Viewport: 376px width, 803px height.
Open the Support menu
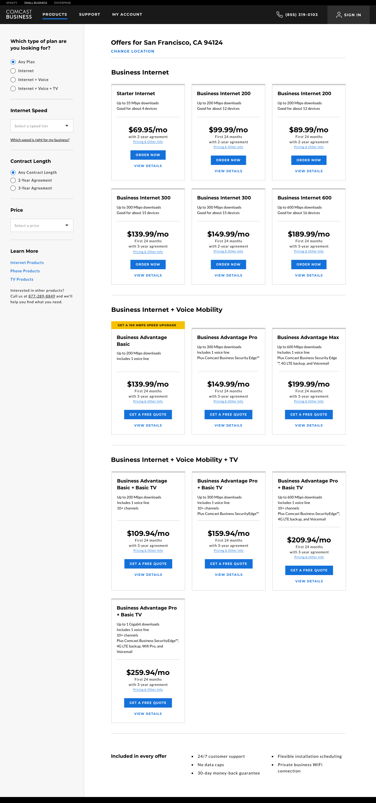pyautogui.click(x=90, y=14)
